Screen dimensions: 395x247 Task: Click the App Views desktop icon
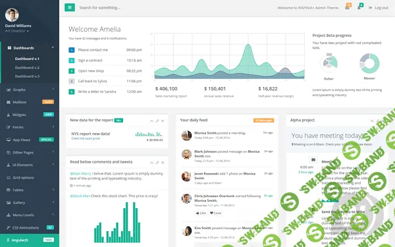pos(9,140)
